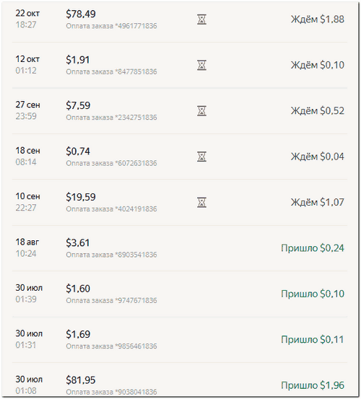Open order *9747671836 payment line
This screenshot has width=361, height=399.
point(111,301)
